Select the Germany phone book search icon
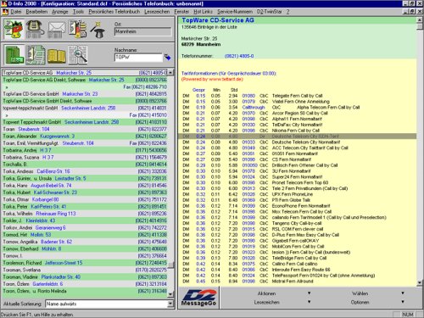424x318 pixels. [14, 29]
